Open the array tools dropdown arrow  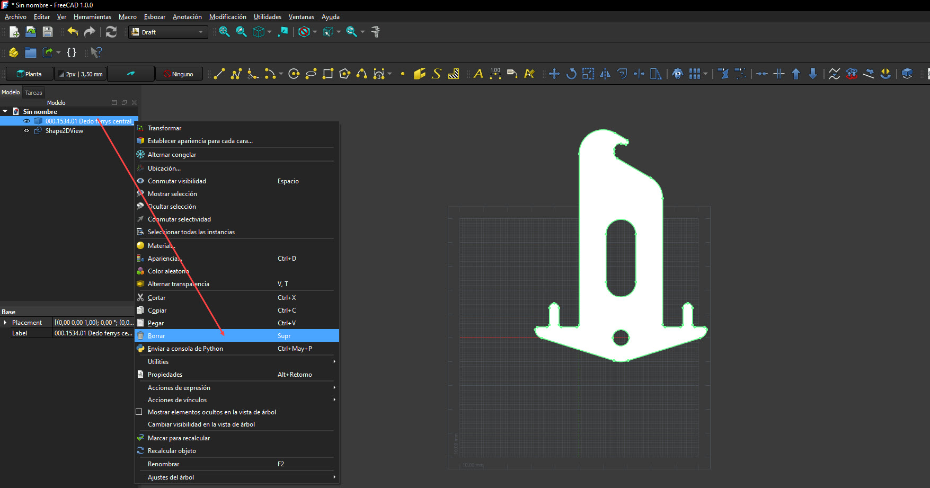pos(705,74)
